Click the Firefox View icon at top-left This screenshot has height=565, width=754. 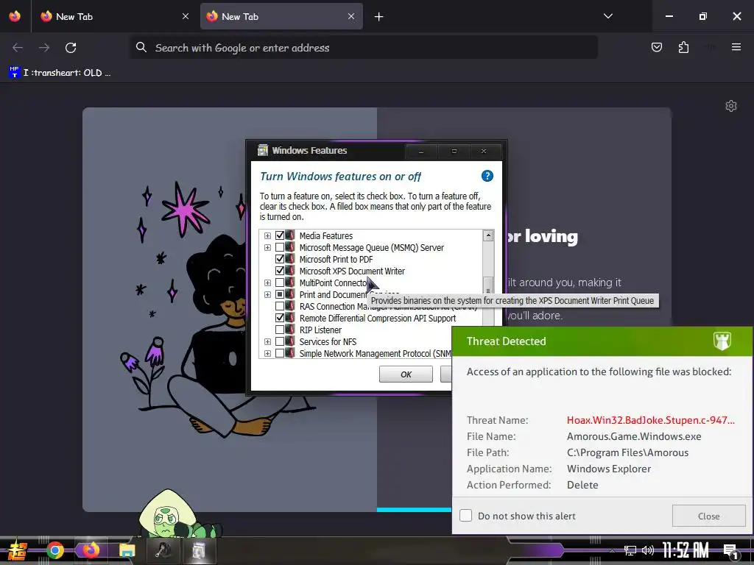tap(15, 16)
